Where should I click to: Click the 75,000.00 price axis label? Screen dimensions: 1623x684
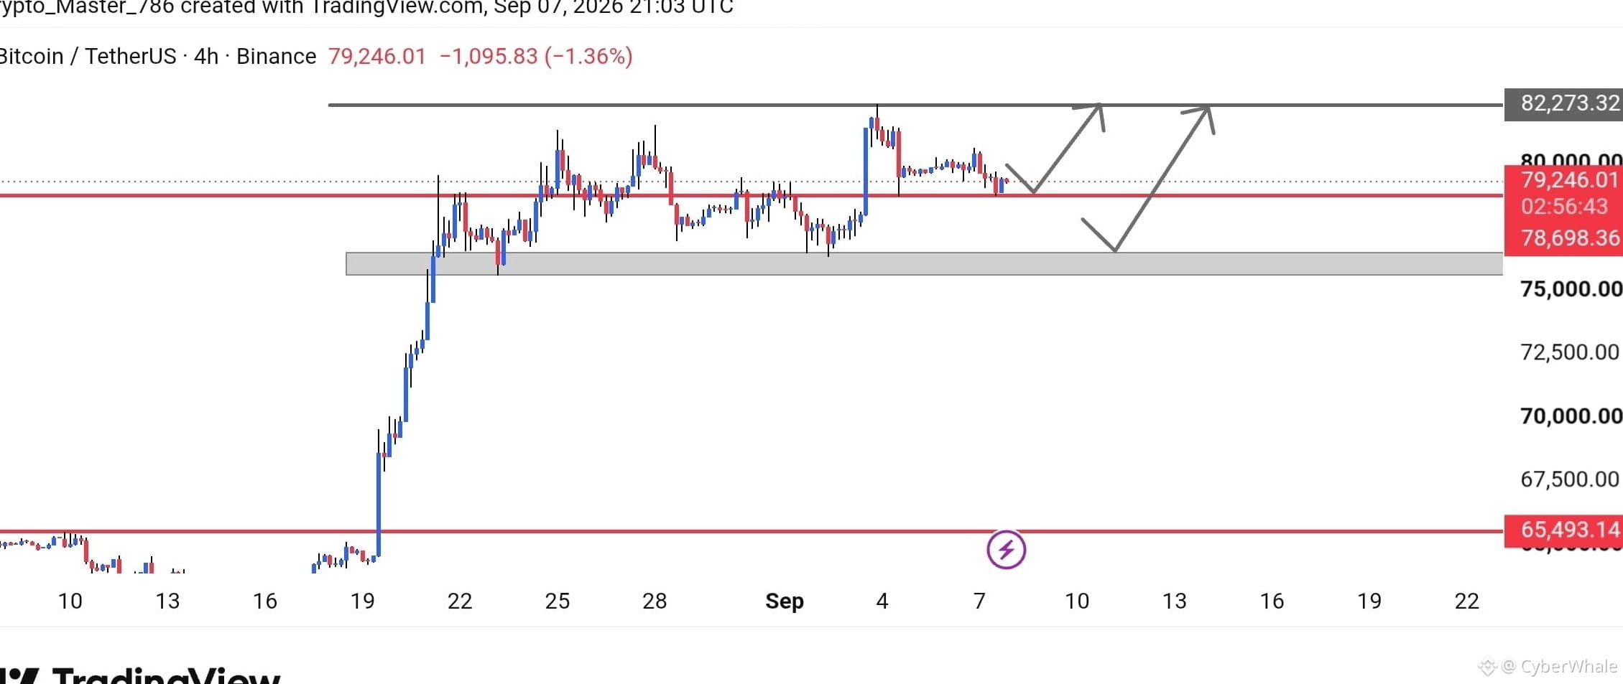tap(1571, 289)
